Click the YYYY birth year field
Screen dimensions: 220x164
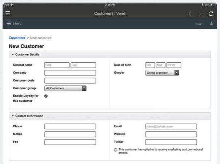173,65
